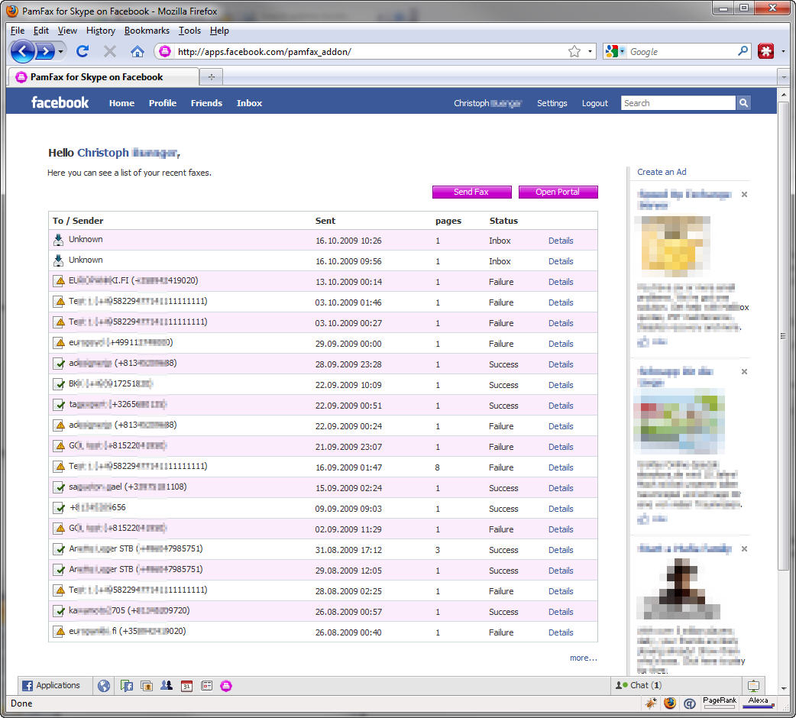Click the stop loading X icon
Image resolution: width=796 pixels, height=718 pixels.
(110, 51)
